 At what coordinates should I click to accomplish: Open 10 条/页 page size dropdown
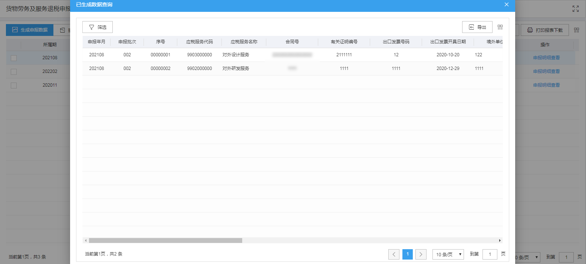[x=448, y=254]
